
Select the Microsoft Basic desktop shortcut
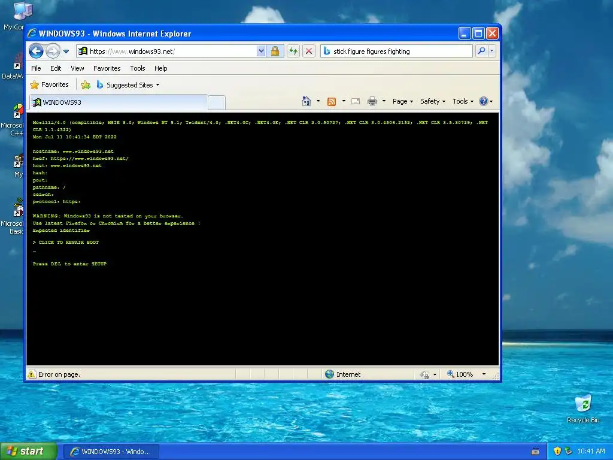13,216
